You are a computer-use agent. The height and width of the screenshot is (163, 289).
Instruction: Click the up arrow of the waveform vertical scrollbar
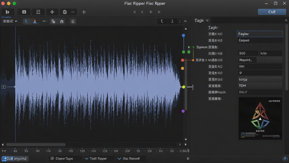[x=186, y=29]
